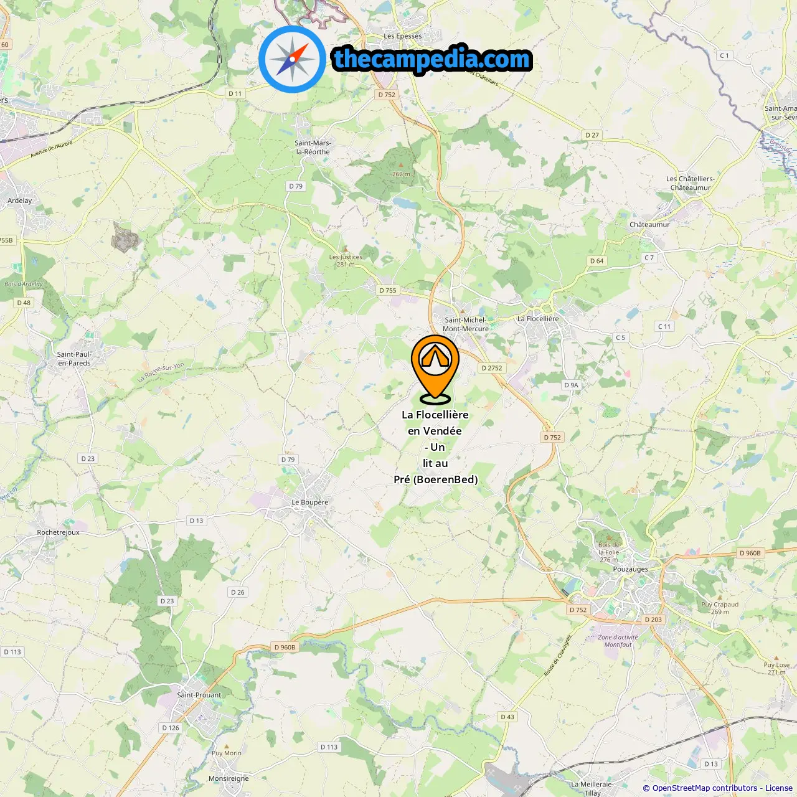Screen dimensions: 797x797
Task: Click the D 27 road shield
Action: tap(592, 135)
